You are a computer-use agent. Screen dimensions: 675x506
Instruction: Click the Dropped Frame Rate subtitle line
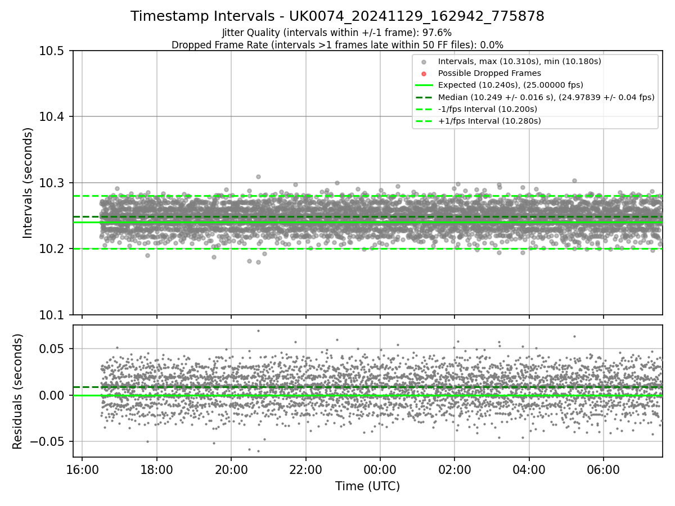pos(337,44)
